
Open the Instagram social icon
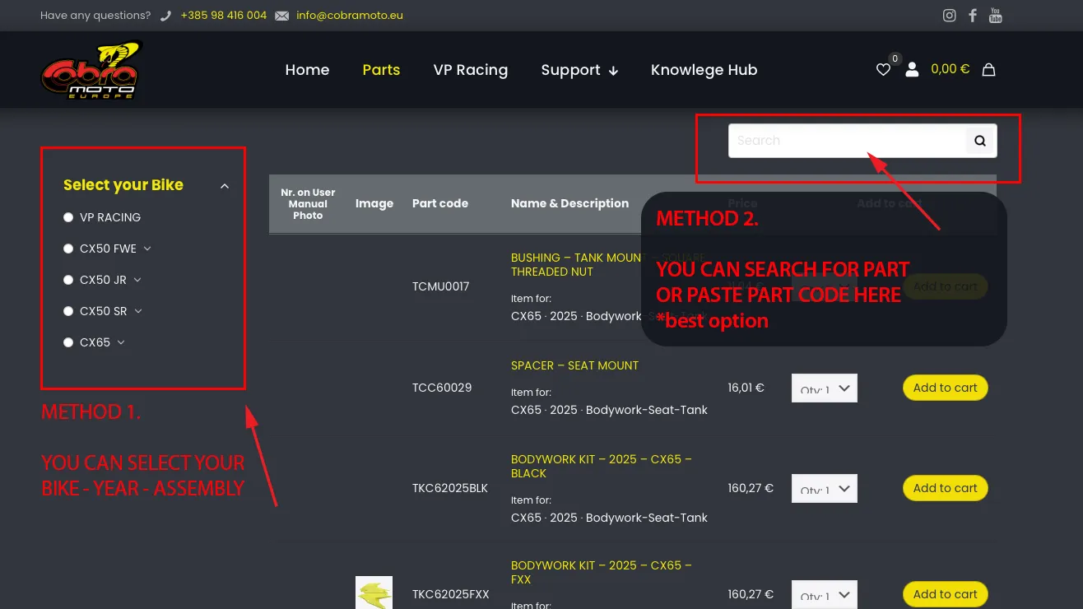[949, 16]
